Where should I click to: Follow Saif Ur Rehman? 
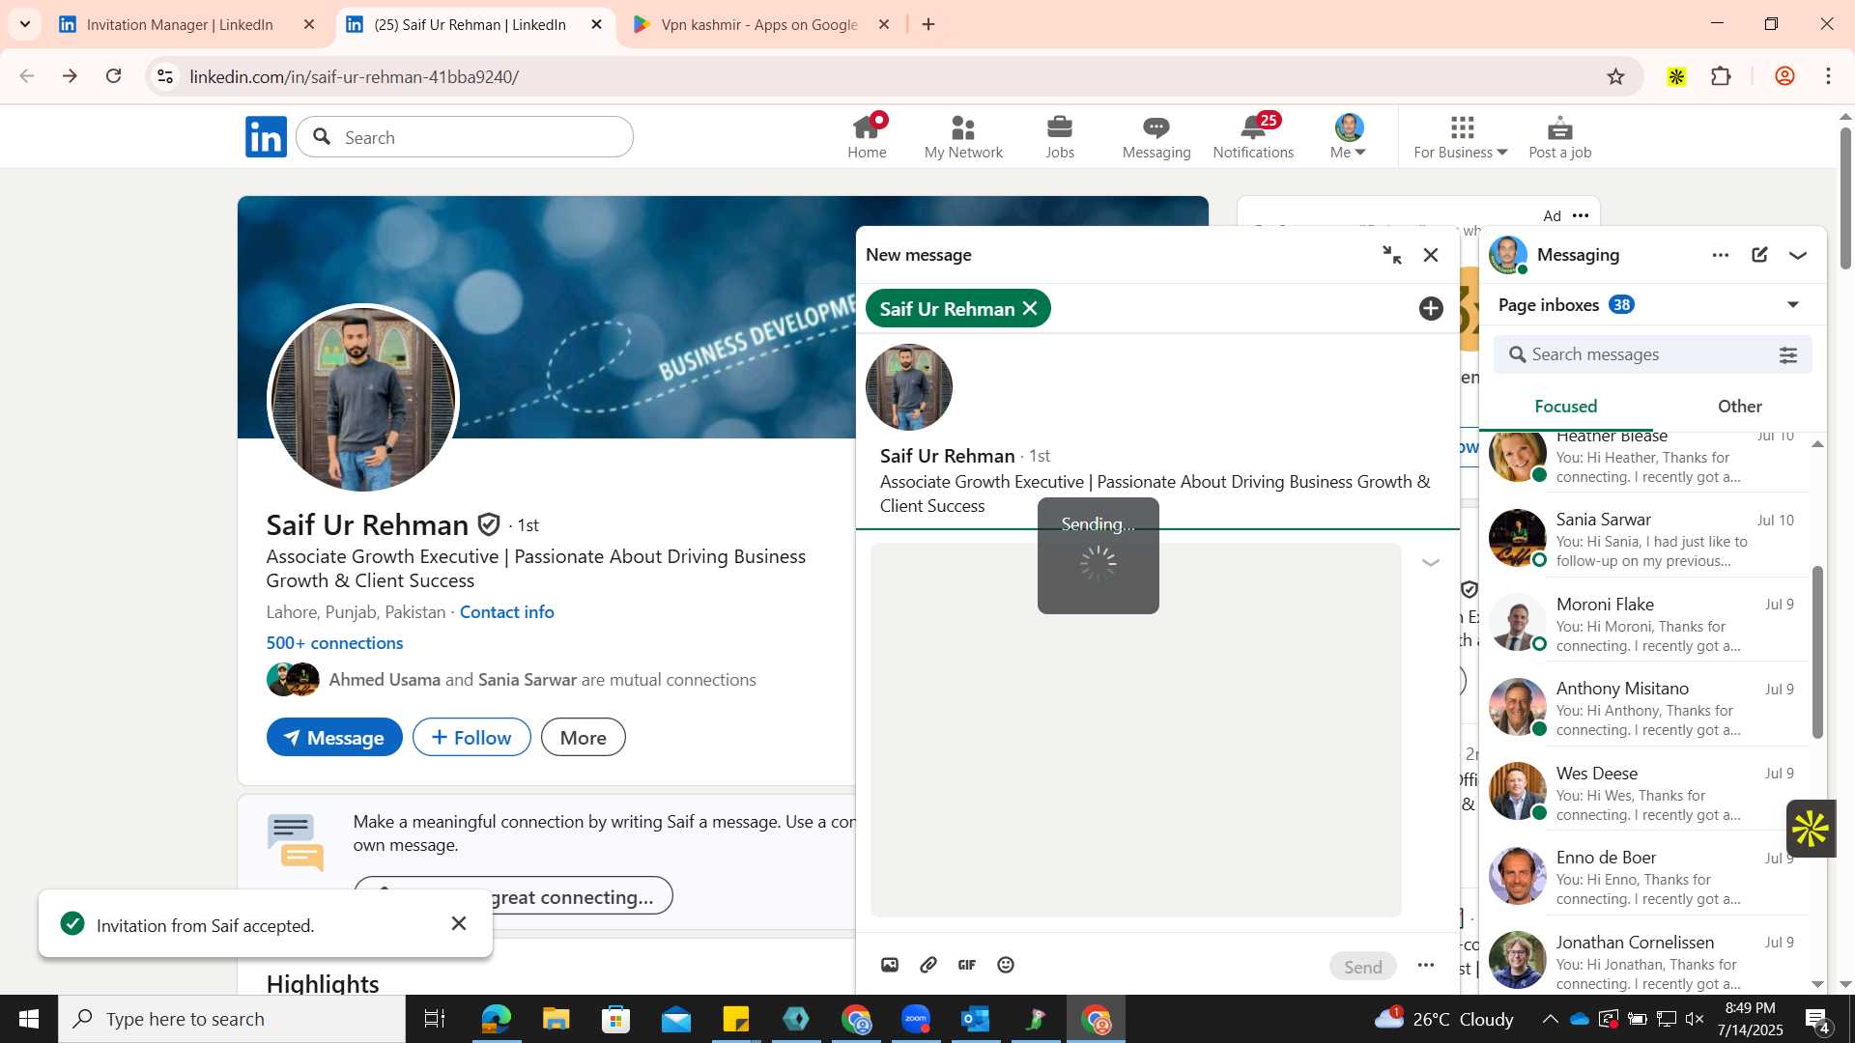tap(471, 738)
